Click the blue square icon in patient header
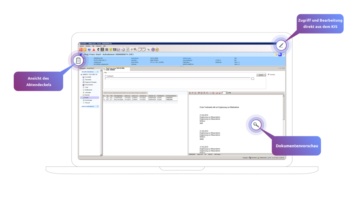364x206 pixels. coord(280,55)
